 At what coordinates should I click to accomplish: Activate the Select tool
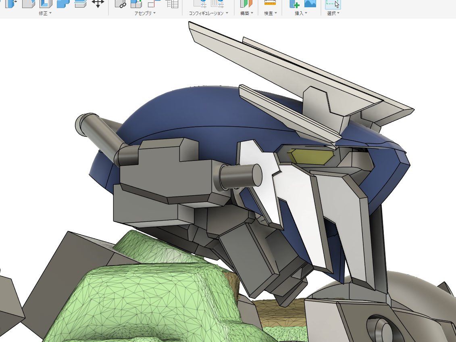(x=333, y=4)
